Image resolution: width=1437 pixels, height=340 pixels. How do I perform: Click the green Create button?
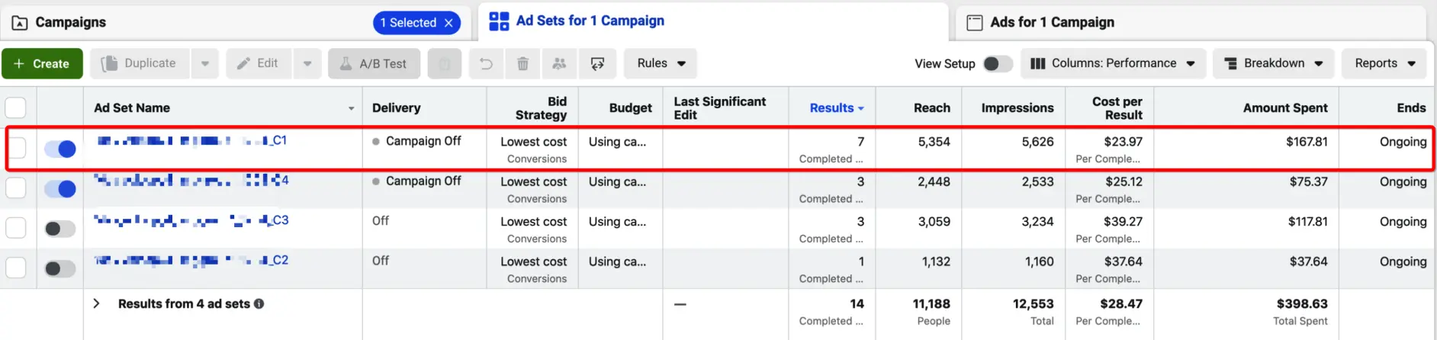pos(42,64)
